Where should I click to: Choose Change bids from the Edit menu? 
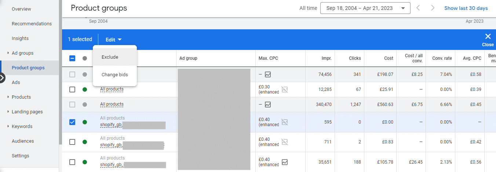(x=114, y=75)
